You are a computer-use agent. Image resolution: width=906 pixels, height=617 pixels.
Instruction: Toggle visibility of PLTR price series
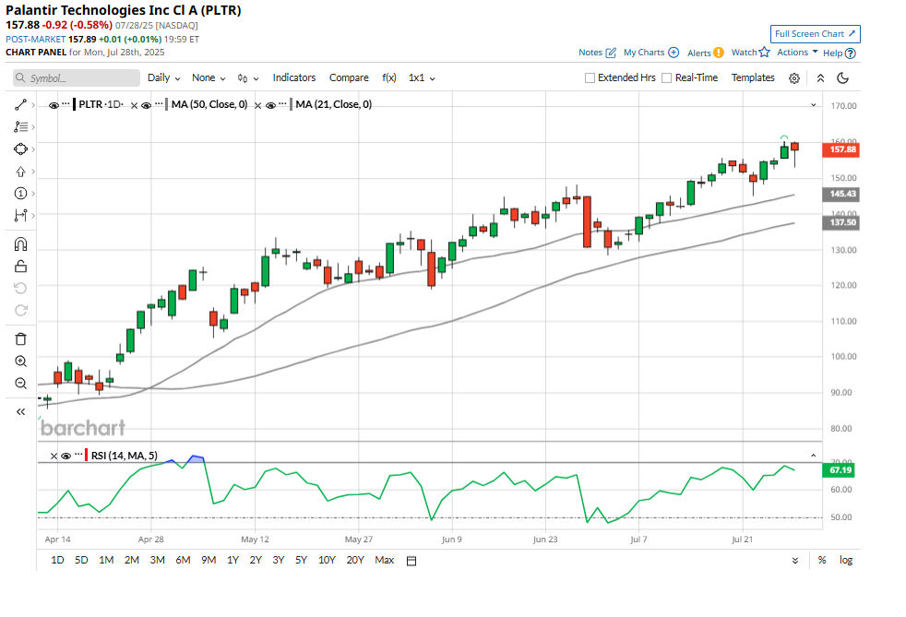[x=54, y=105]
